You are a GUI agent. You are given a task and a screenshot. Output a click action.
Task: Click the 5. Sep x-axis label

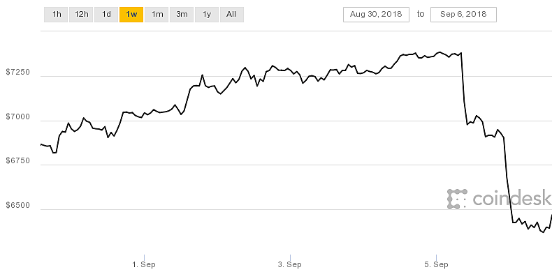436,264
